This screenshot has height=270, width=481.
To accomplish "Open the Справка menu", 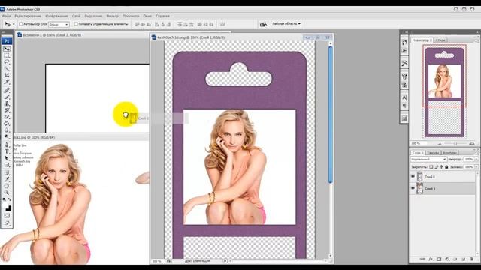I will pos(162,16).
